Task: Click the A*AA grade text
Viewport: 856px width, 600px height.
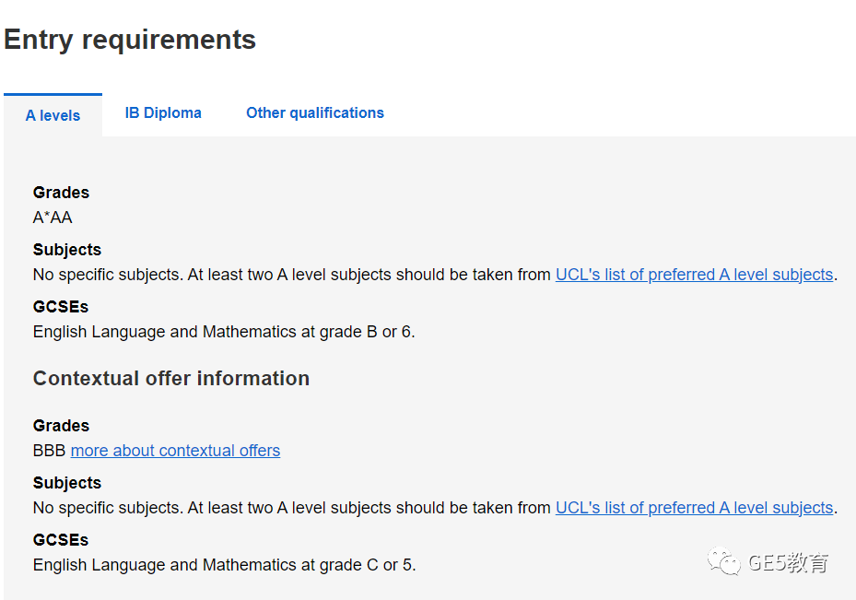Action: pyautogui.click(x=53, y=218)
